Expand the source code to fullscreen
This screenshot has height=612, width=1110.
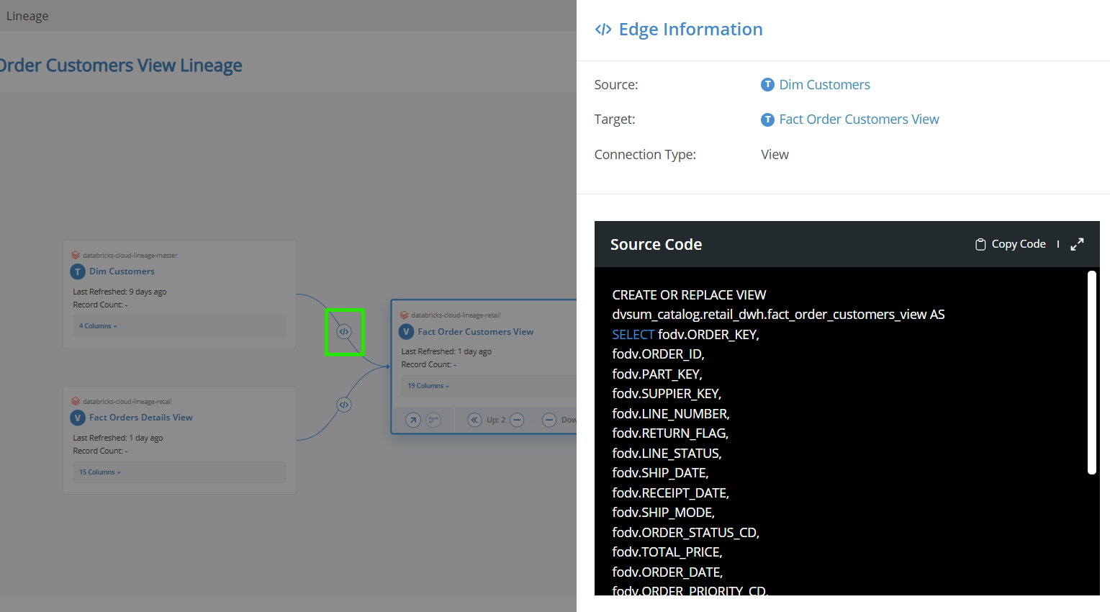coord(1077,245)
